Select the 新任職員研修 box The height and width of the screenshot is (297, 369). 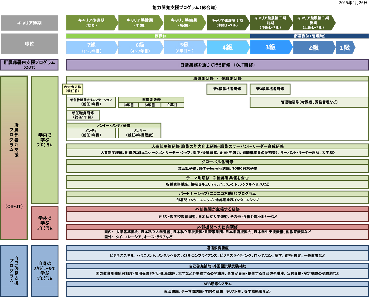pyautogui.click(x=83, y=115)
